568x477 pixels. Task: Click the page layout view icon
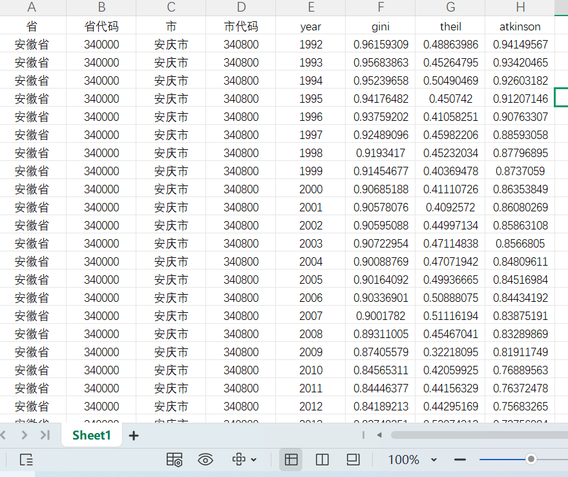coord(353,460)
